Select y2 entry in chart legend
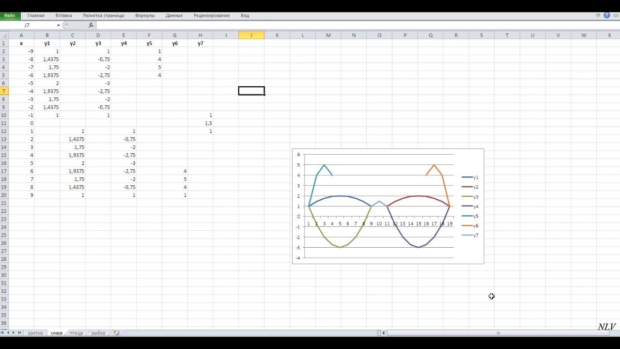The image size is (620, 349). (x=470, y=187)
